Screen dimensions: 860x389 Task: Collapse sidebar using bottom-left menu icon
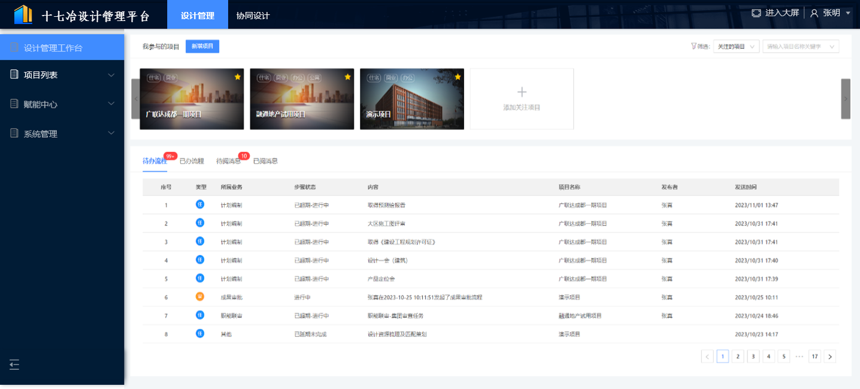pos(14,364)
